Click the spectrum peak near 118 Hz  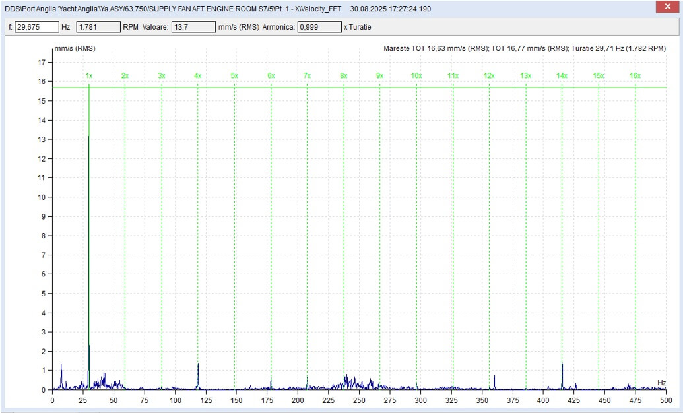[198, 364]
